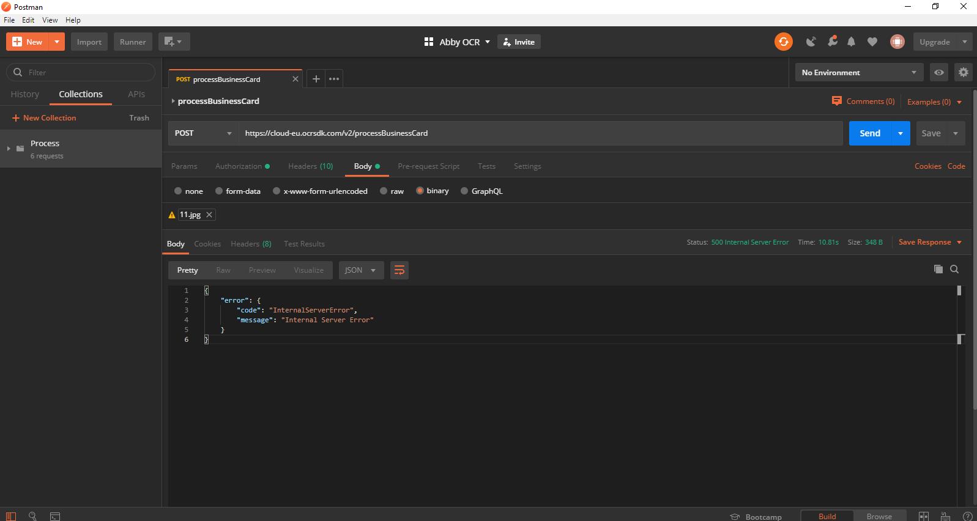
Task: Open the workspace grid icon Abby OCR
Action: tap(428, 42)
